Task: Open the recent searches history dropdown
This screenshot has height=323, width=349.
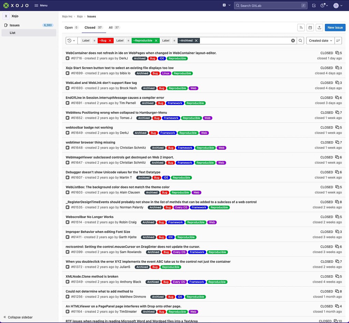Action: click(71, 41)
